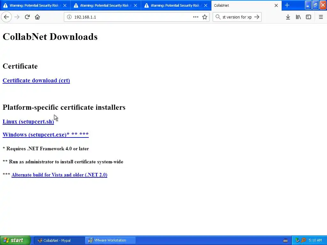Click the keyboard tray icon
This screenshot has width=327, height=245.
(285, 241)
